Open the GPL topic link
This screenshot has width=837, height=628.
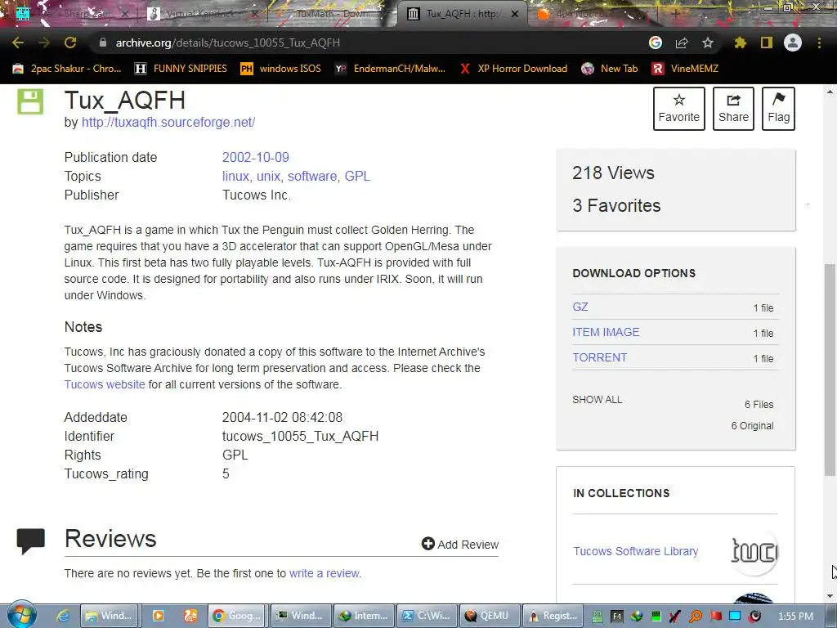(x=357, y=177)
